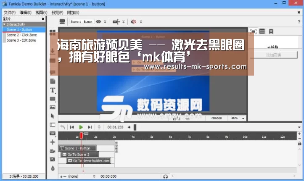This screenshot has width=304, height=181.
Task: Click the fit-frame icon in right panel
Action: tap(253, 31)
